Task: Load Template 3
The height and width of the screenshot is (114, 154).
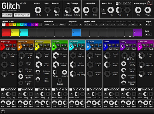Action: (77, 25)
